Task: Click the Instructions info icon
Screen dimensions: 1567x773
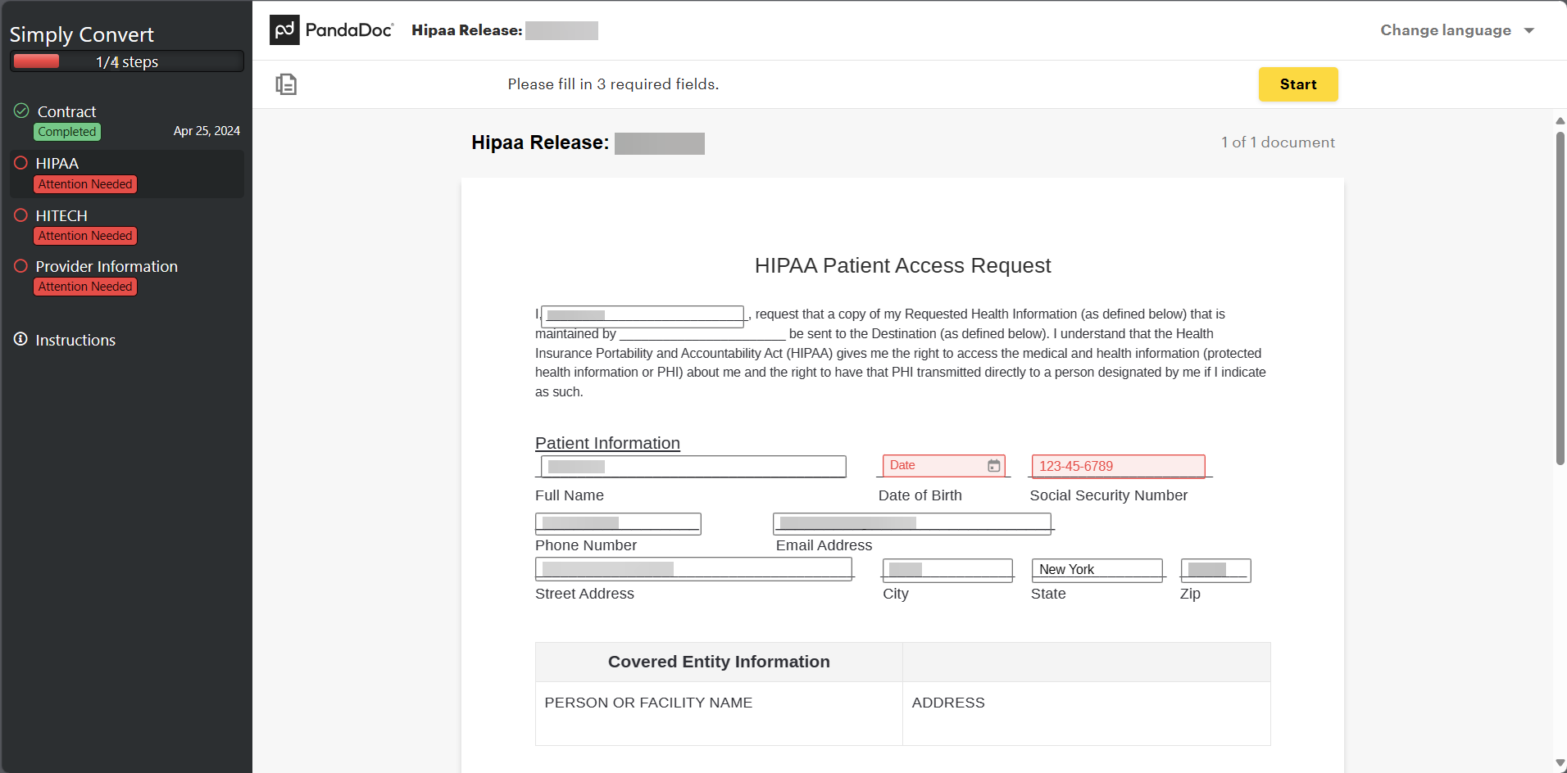Action: 20,339
